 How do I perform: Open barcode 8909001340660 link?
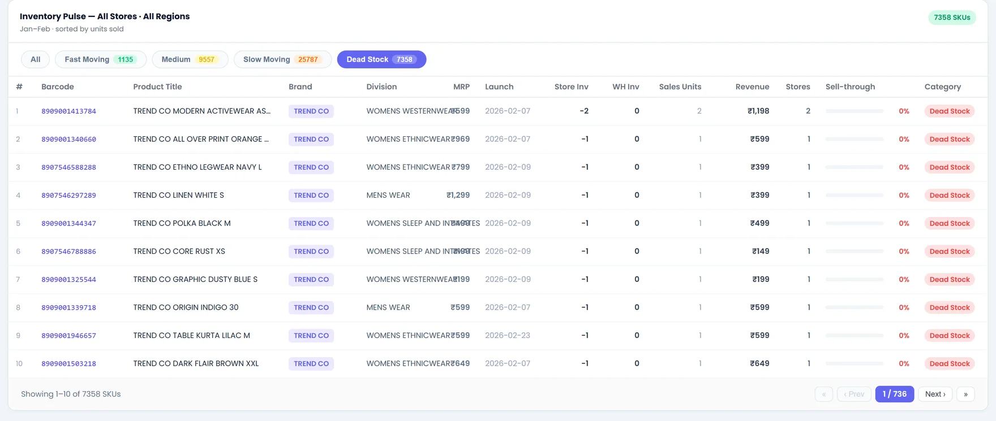(x=68, y=139)
